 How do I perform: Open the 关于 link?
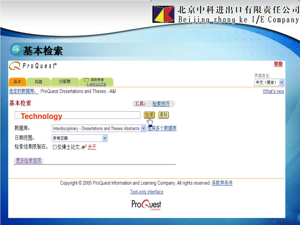coord(92,147)
